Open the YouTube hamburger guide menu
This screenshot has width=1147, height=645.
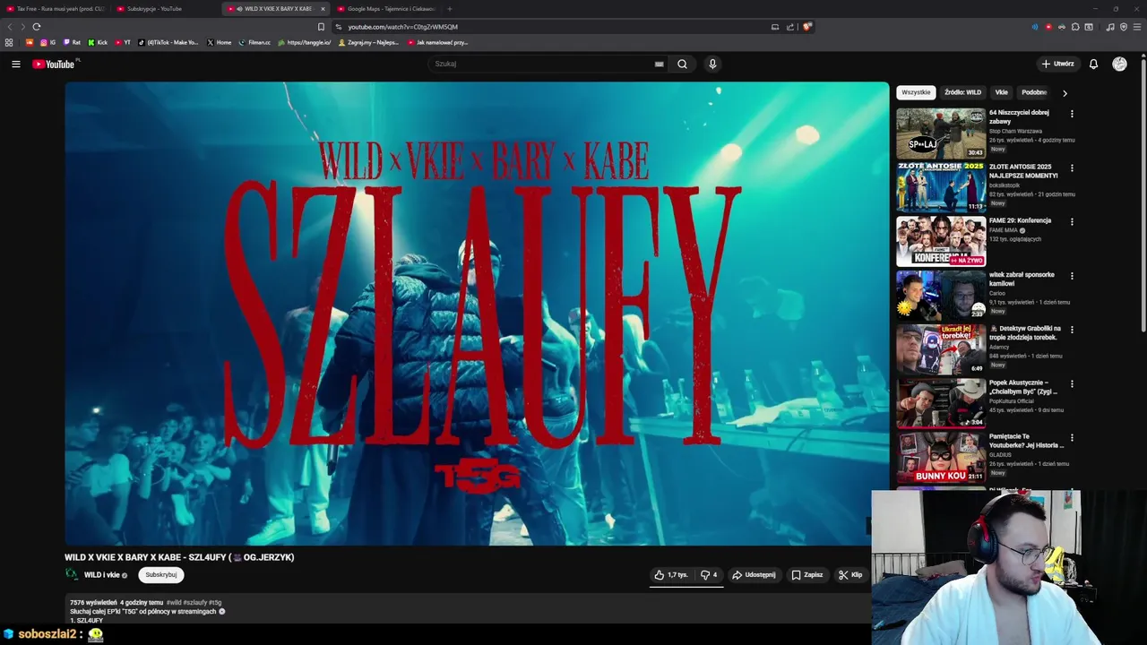coord(15,64)
